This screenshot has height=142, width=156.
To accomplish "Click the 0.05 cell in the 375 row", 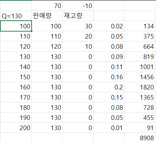I will click(109, 36).
